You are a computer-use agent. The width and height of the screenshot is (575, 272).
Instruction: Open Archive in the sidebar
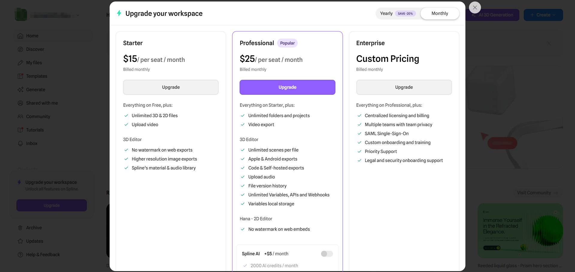tap(53, 228)
